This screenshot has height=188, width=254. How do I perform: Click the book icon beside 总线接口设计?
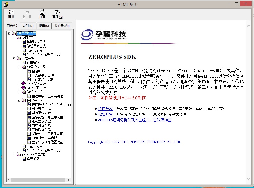(x=24, y=92)
